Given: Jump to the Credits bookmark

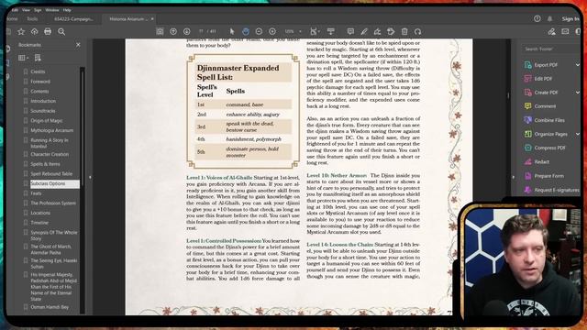Looking at the screenshot, I should tap(38, 71).
